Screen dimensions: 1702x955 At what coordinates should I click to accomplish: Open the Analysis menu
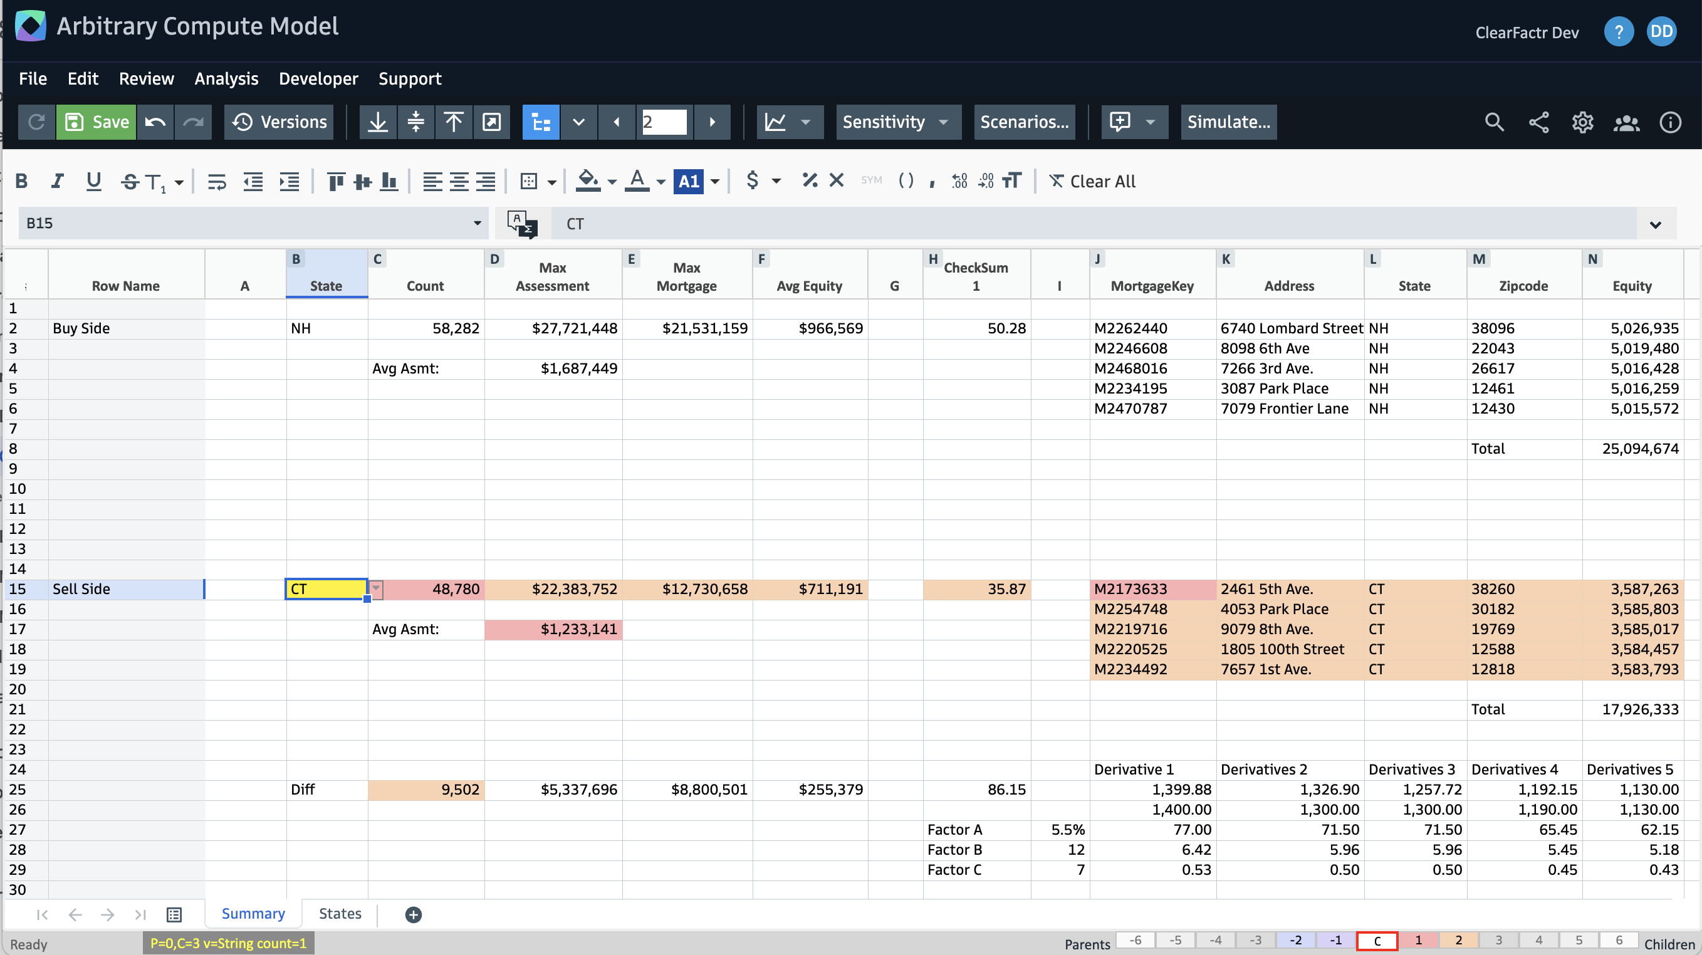[226, 79]
